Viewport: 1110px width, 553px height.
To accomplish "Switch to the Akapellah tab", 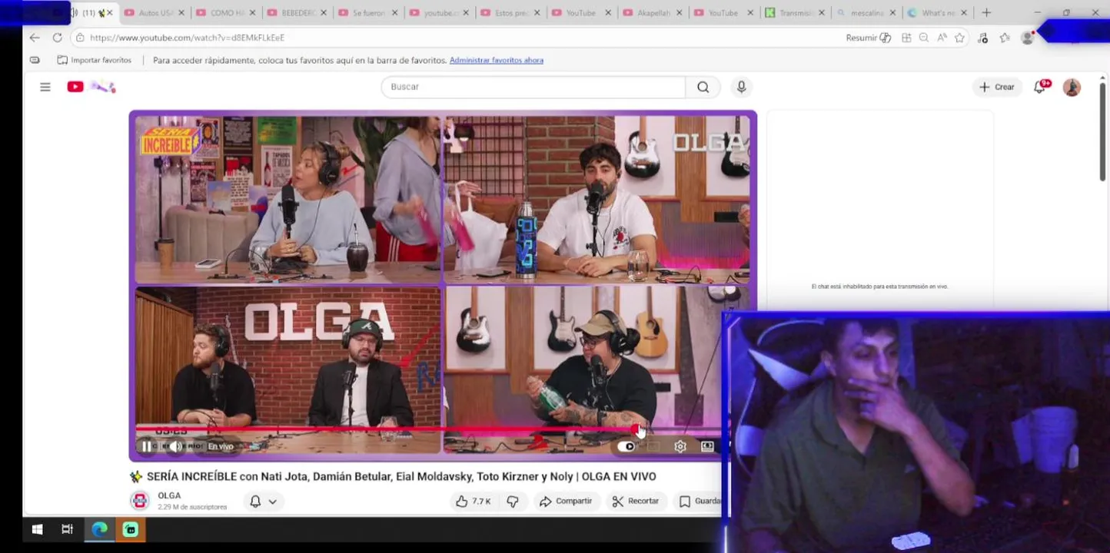I will [x=652, y=13].
